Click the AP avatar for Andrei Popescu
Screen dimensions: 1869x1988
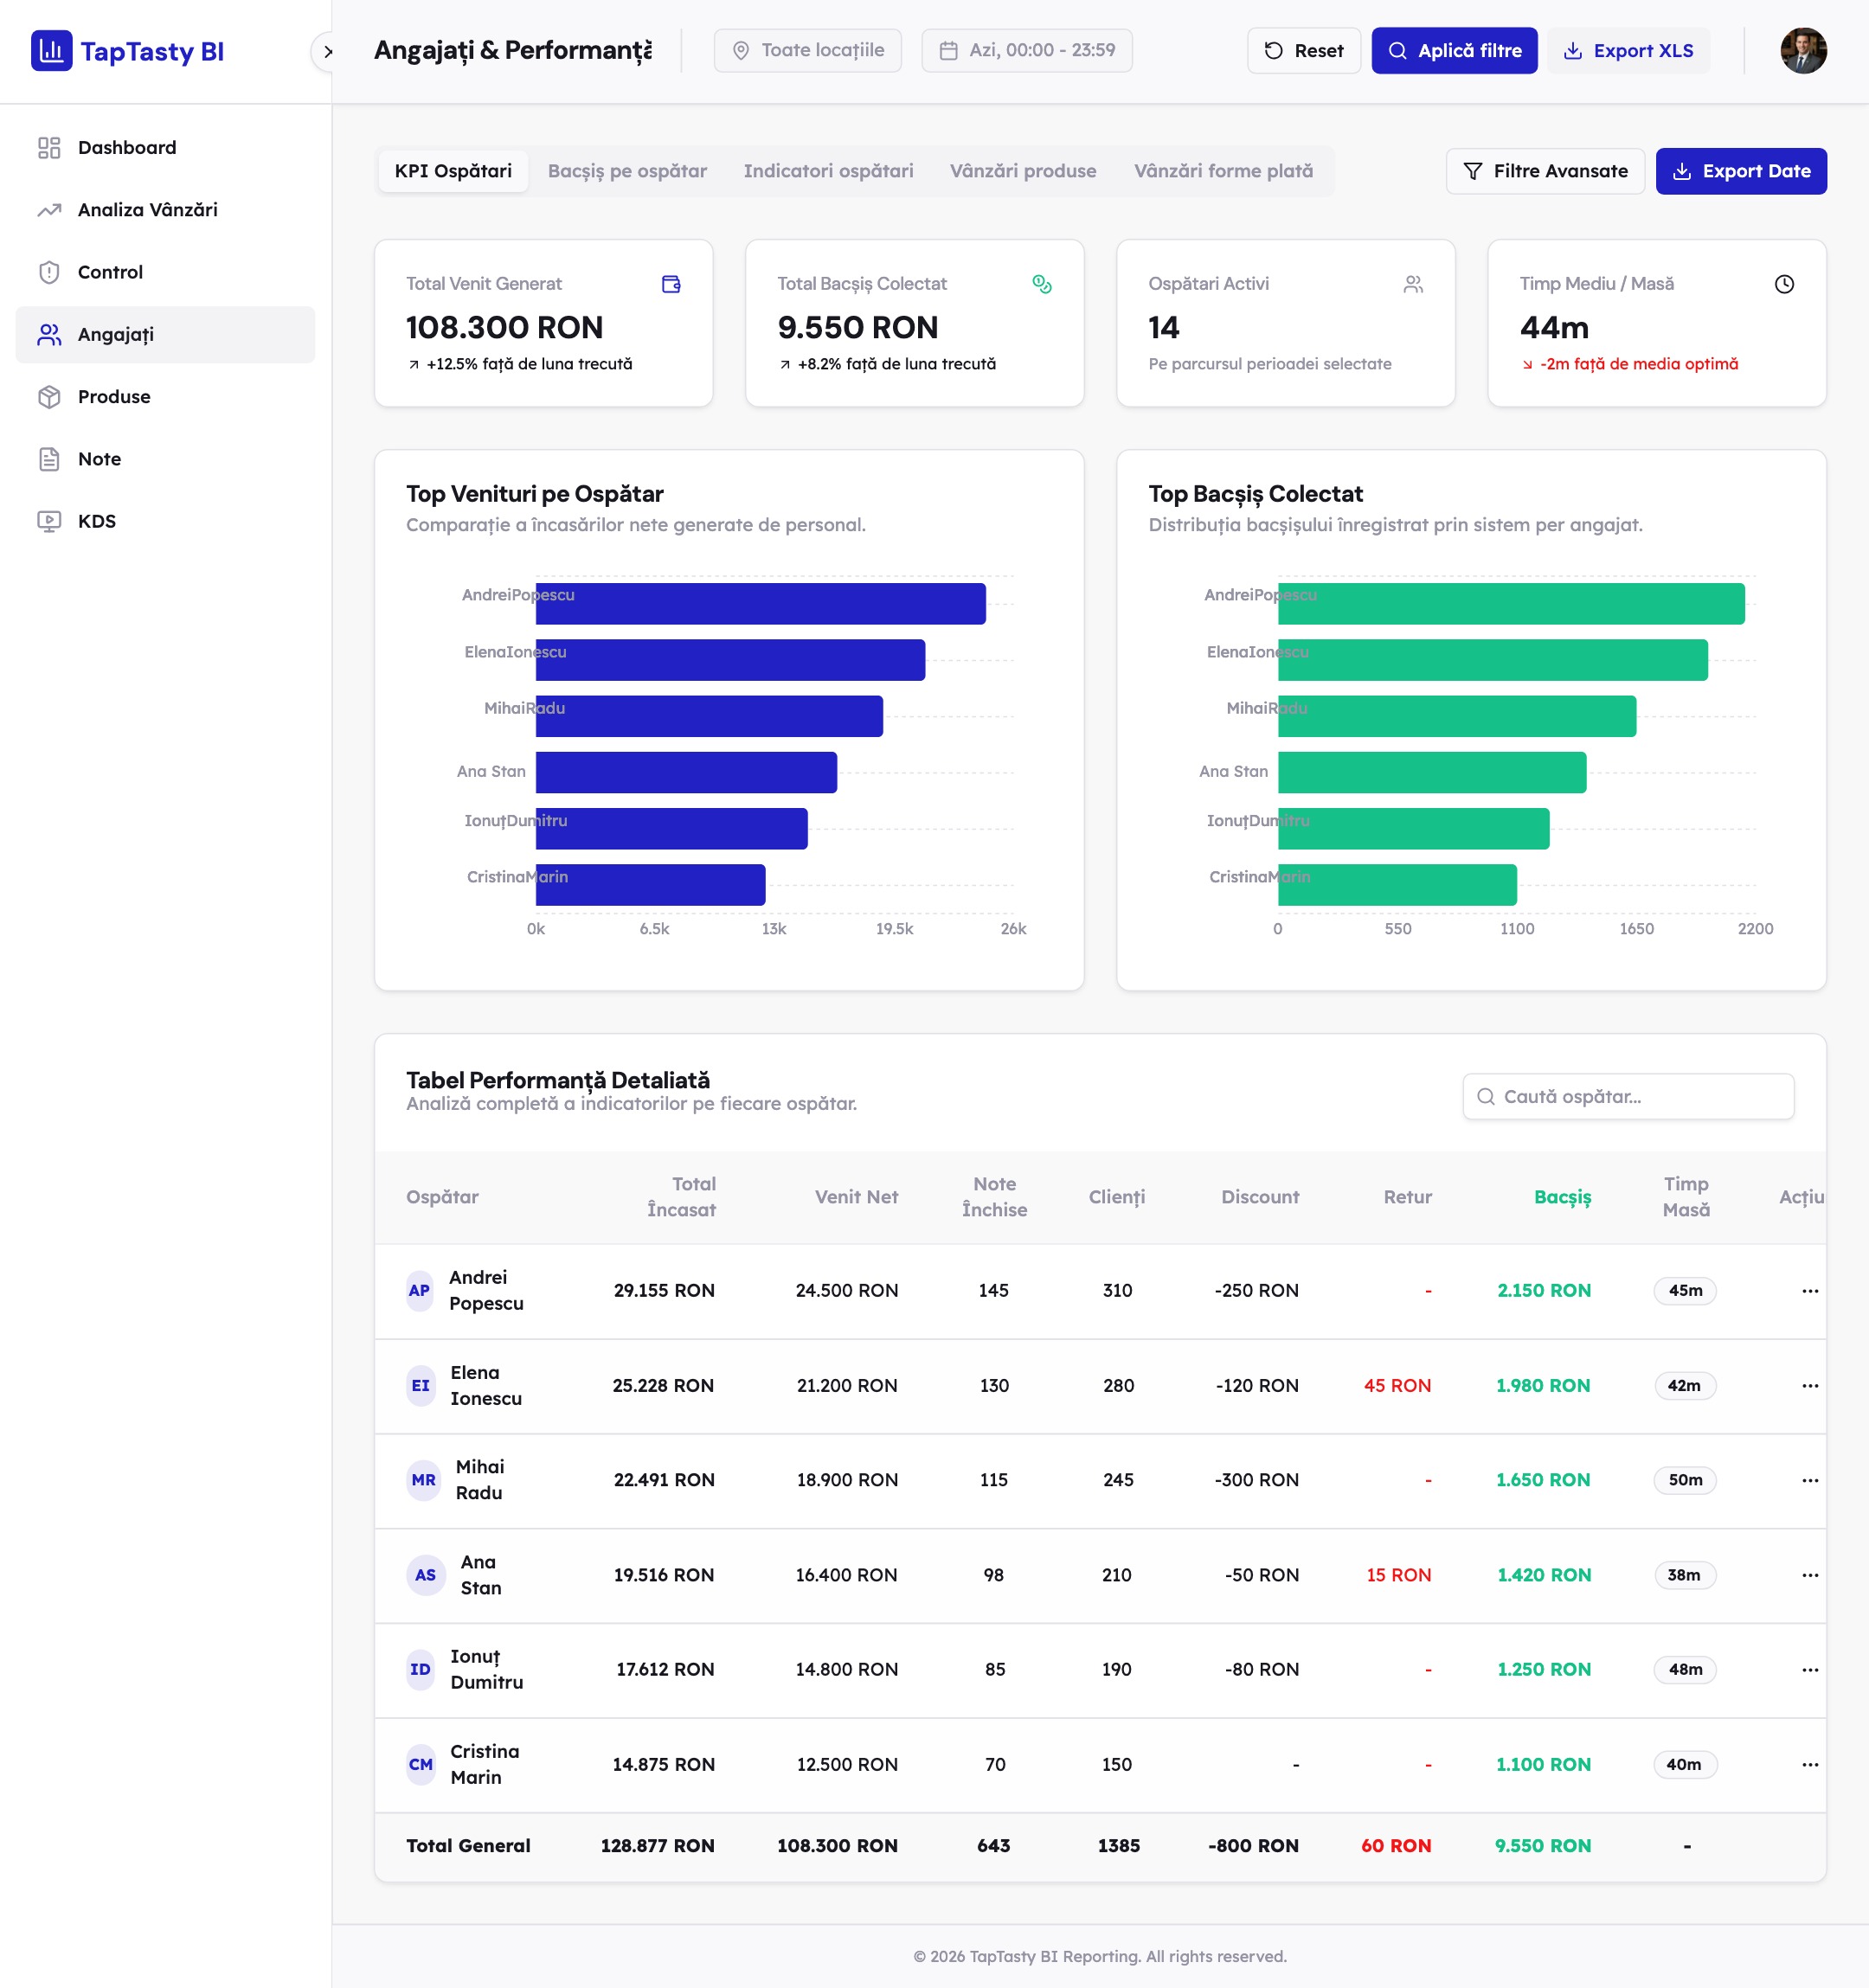pyautogui.click(x=419, y=1291)
